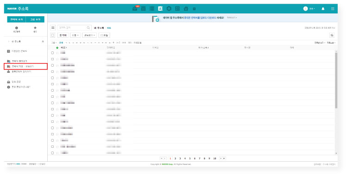This screenshot has height=177, width=348.
Task: Go to next page arrow in pagination
Action: (221, 158)
